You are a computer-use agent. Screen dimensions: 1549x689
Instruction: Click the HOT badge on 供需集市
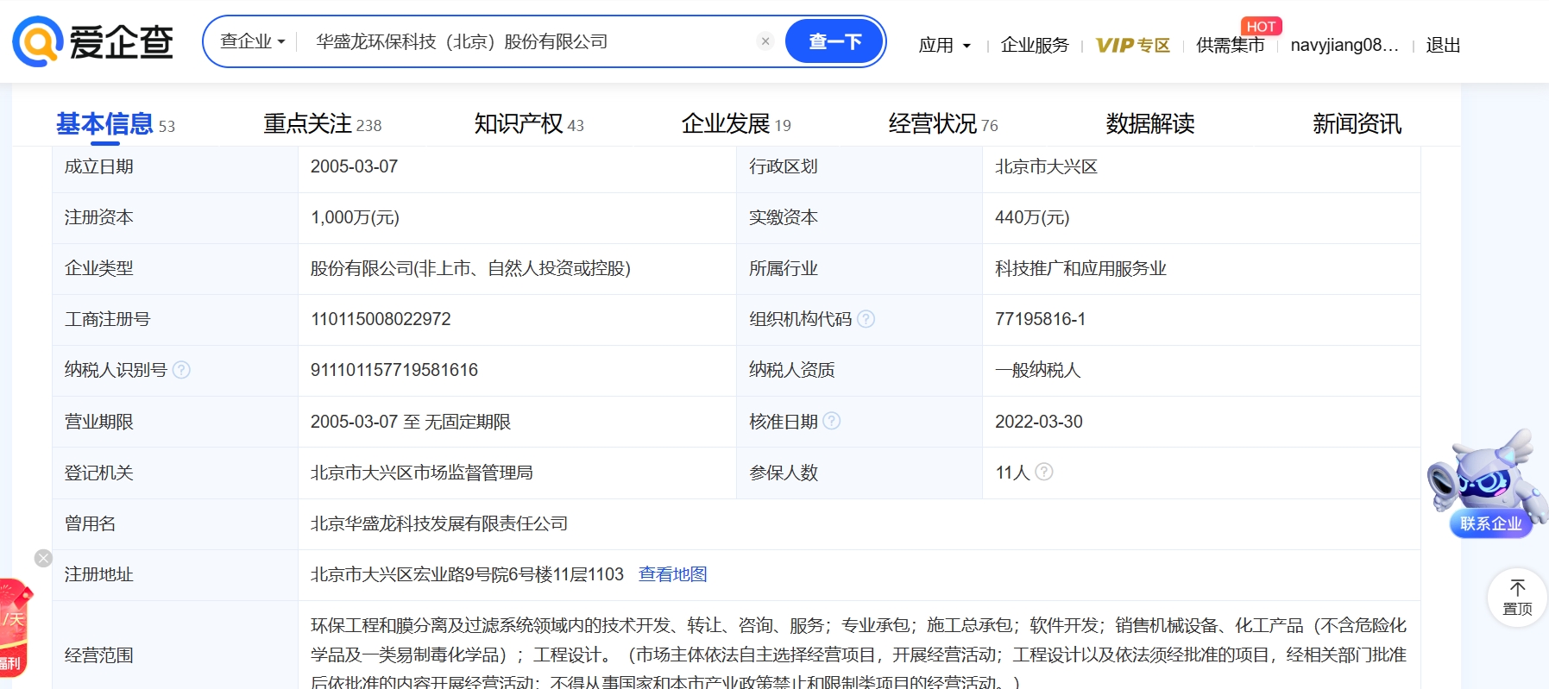[x=1261, y=27]
